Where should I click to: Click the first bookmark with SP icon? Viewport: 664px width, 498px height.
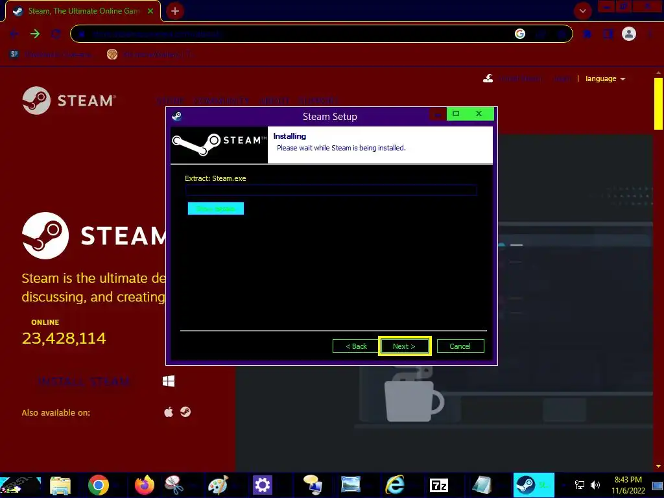click(x=51, y=54)
